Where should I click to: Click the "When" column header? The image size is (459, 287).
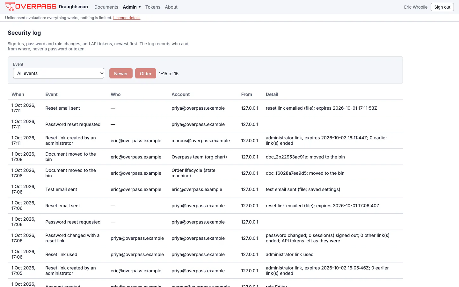click(18, 94)
